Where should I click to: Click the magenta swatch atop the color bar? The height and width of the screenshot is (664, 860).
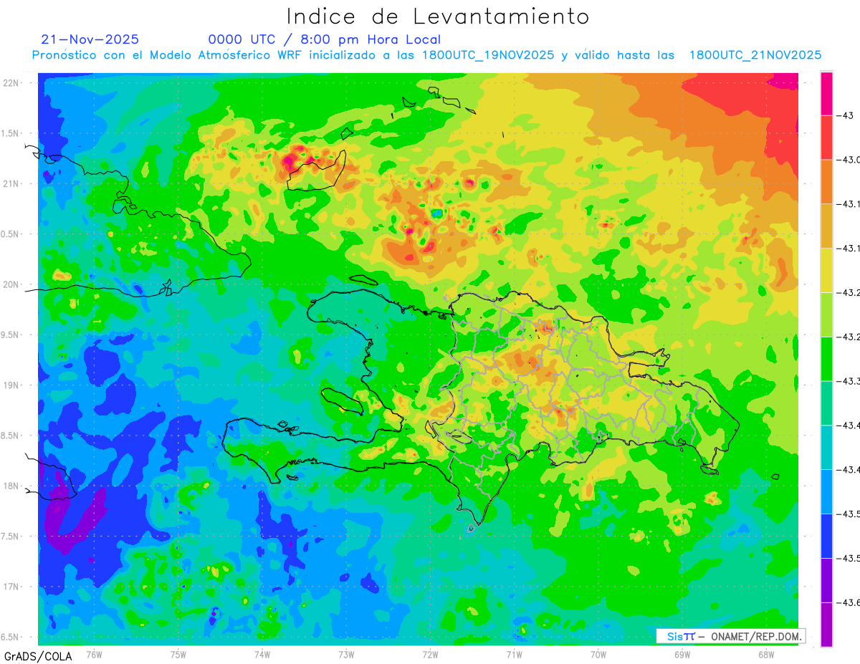[x=826, y=93]
